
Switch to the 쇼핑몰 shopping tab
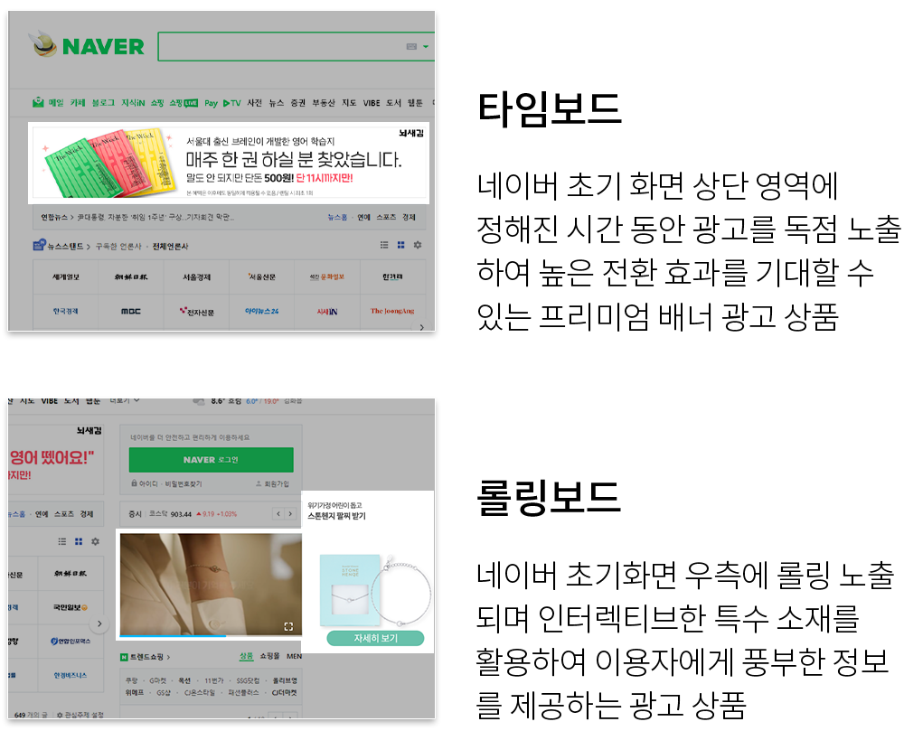pyautogui.click(x=269, y=656)
